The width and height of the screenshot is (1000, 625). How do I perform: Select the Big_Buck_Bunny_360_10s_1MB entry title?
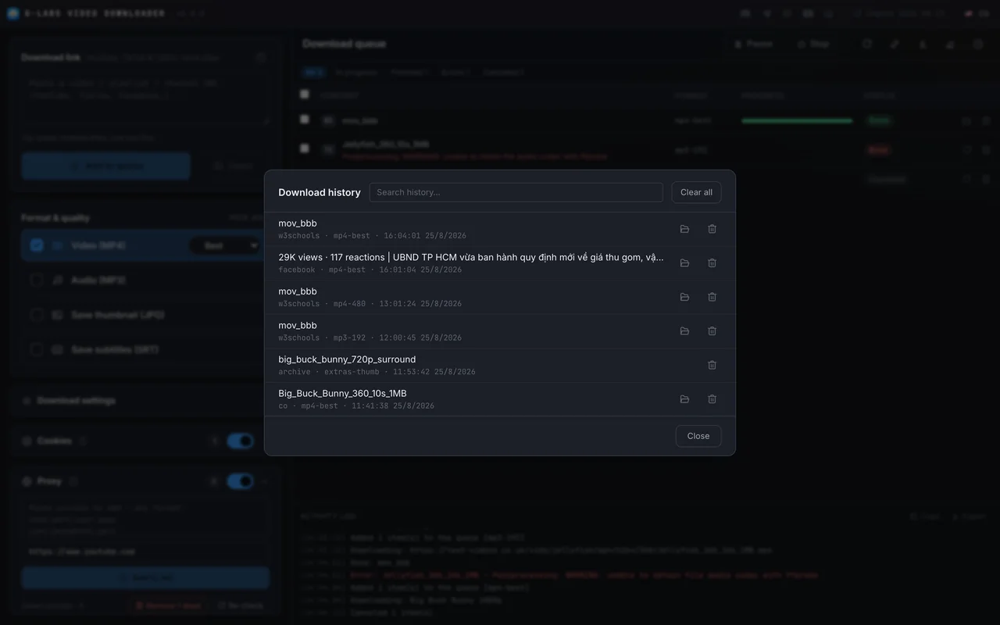coord(342,394)
